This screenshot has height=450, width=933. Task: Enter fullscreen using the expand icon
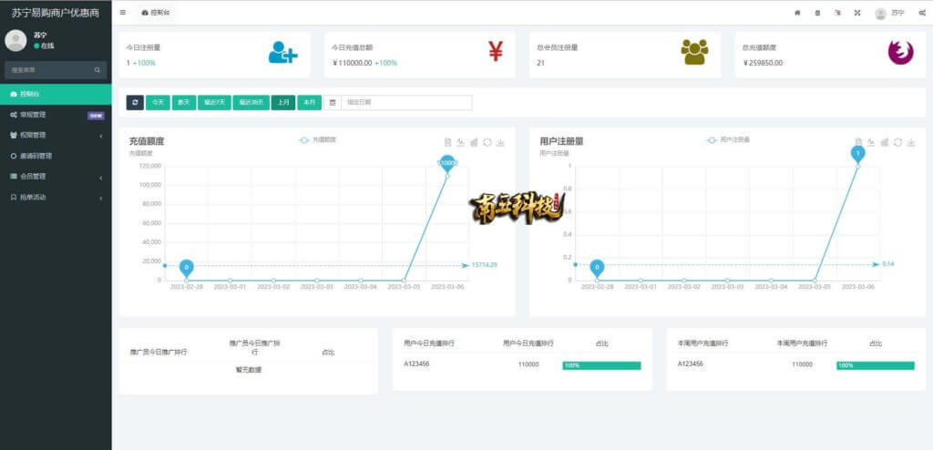tap(857, 13)
